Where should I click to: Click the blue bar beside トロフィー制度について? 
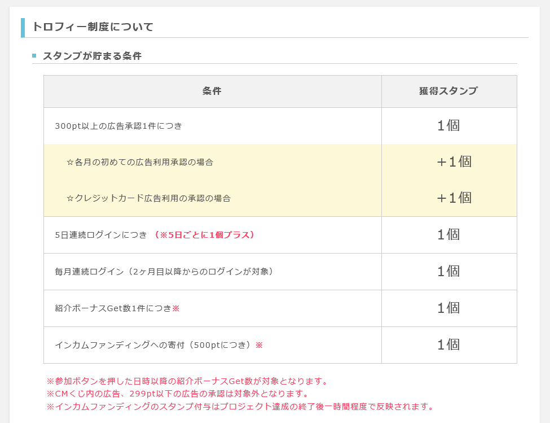click(x=23, y=28)
